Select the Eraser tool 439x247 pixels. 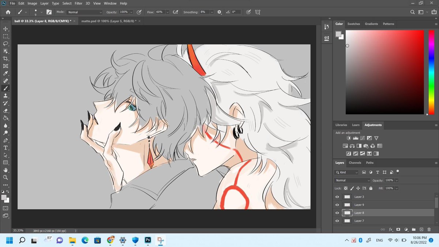click(x=5, y=111)
